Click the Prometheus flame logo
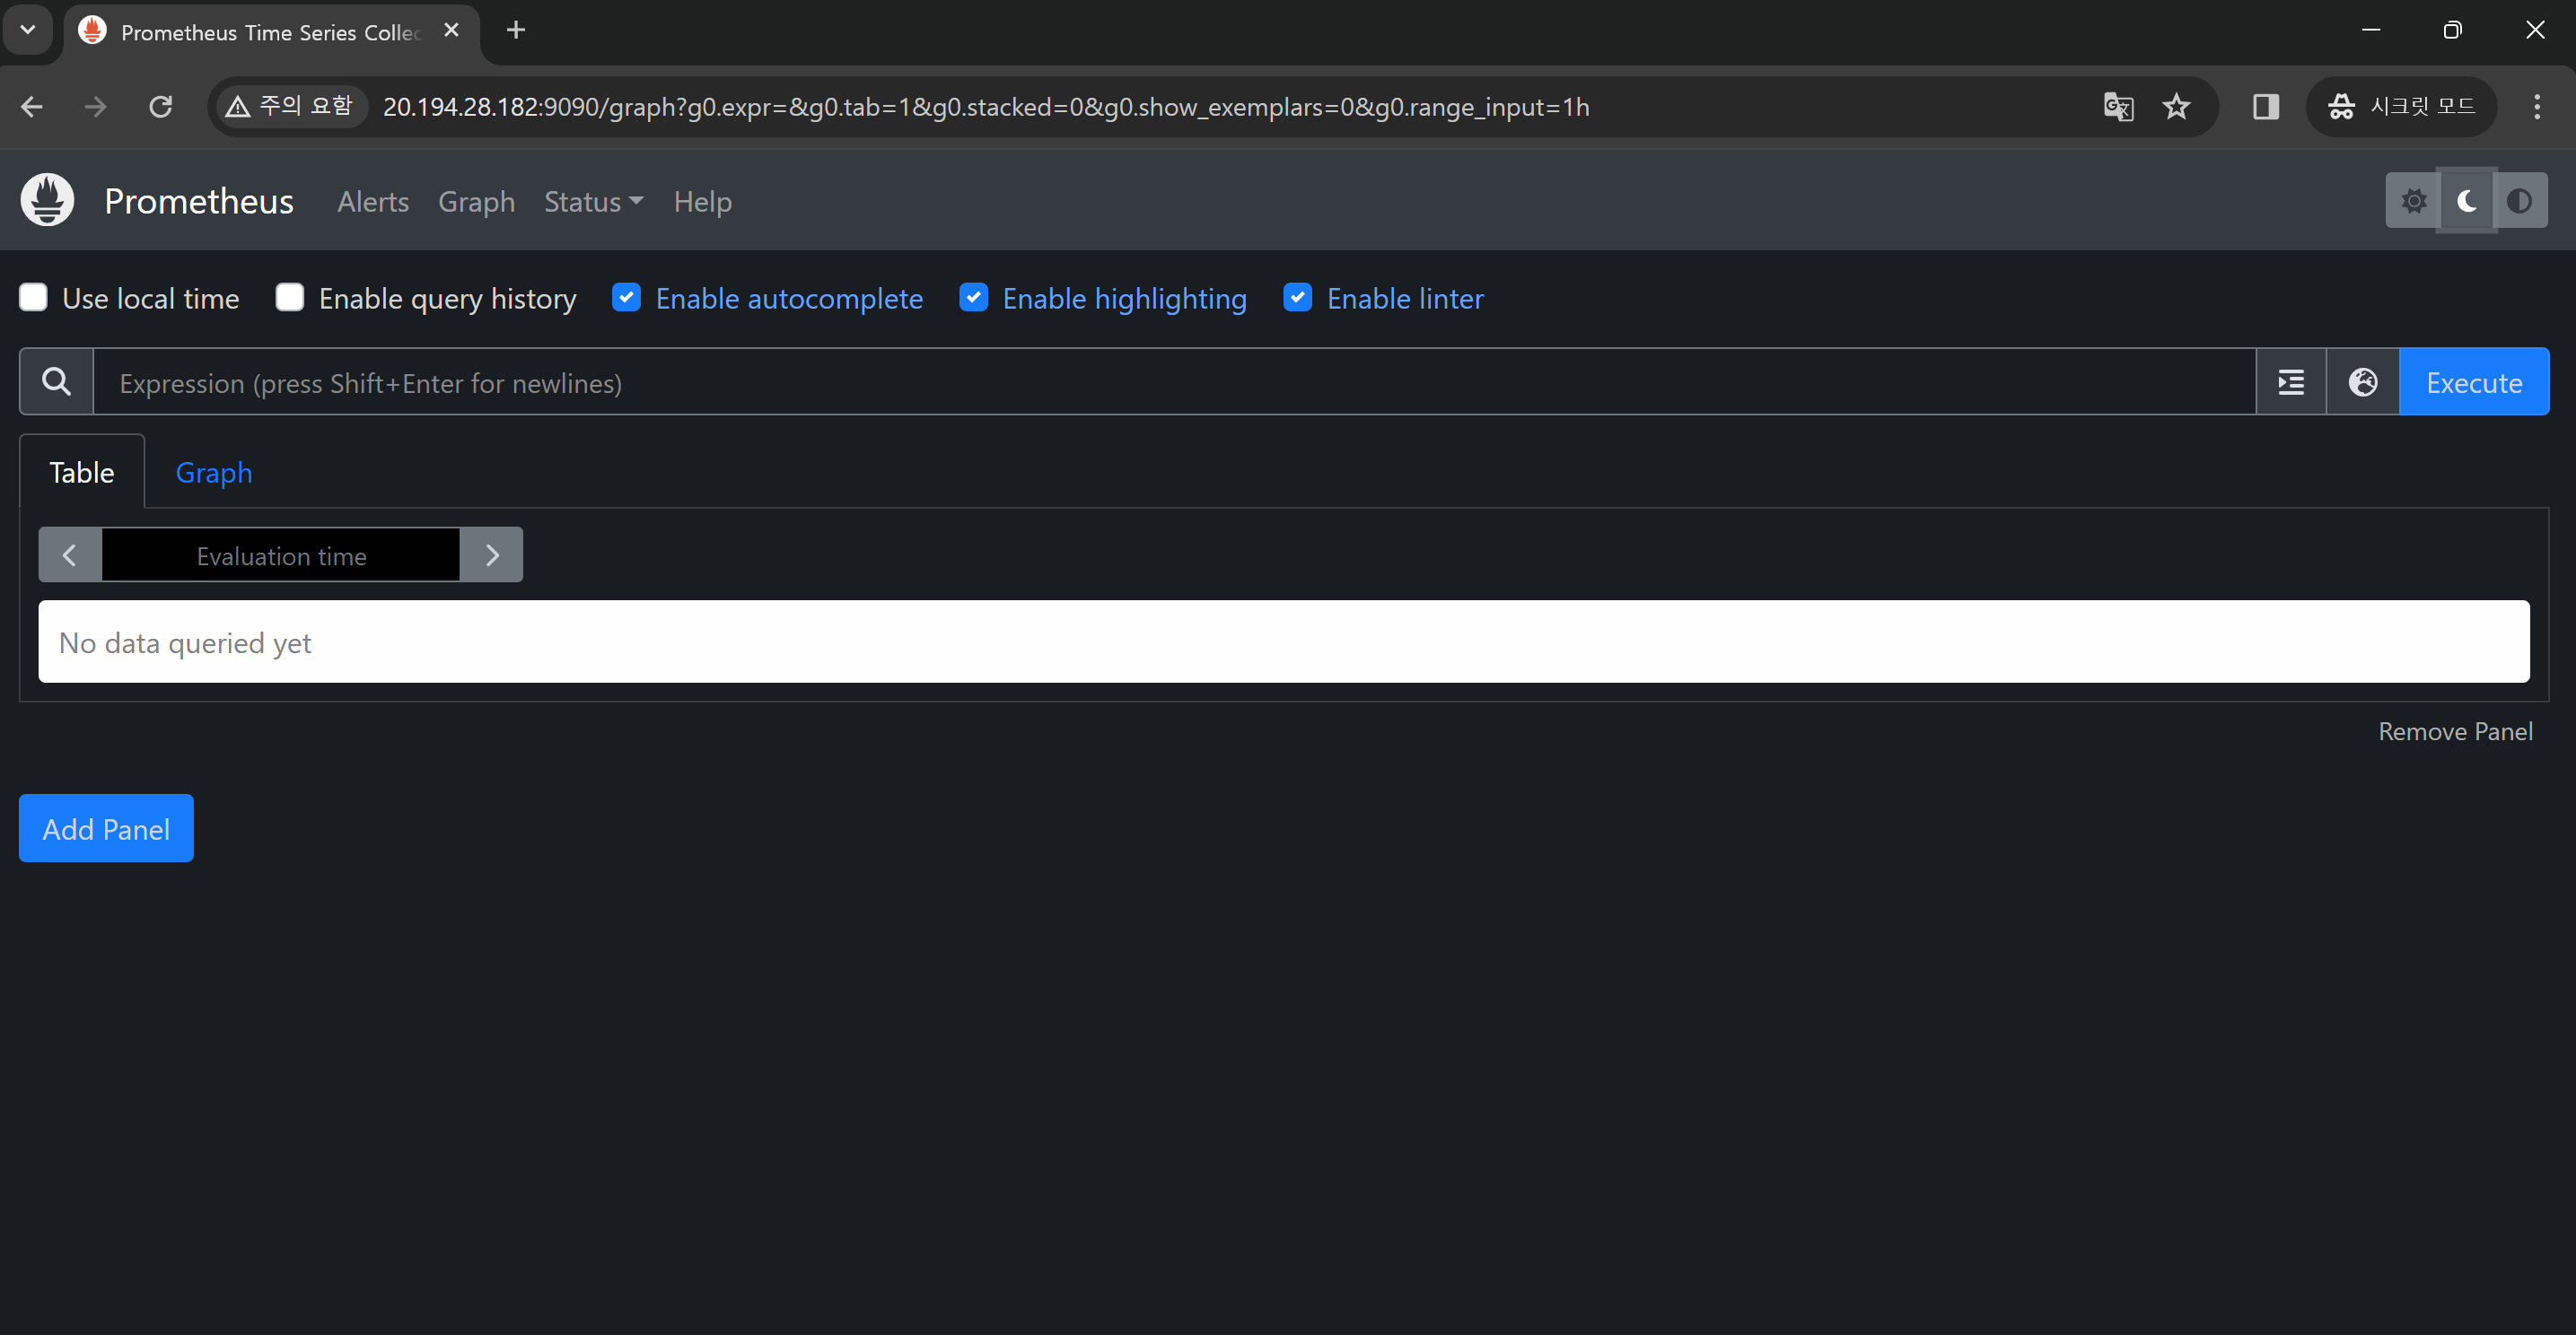 pyautogui.click(x=47, y=200)
